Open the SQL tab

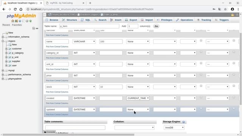click(86, 20)
